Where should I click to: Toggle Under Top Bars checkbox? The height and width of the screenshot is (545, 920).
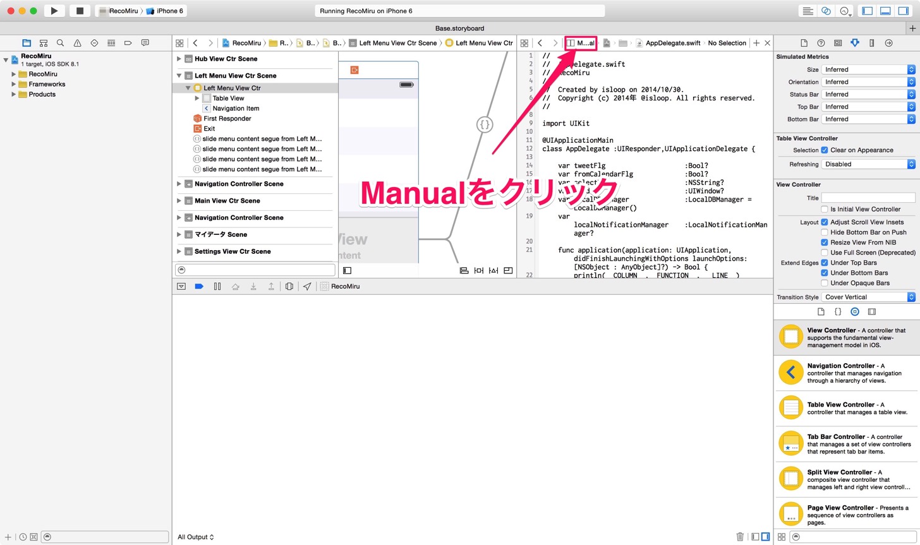[825, 263]
